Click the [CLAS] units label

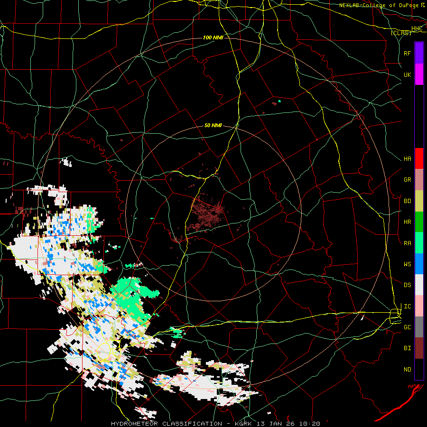point(401,33)
